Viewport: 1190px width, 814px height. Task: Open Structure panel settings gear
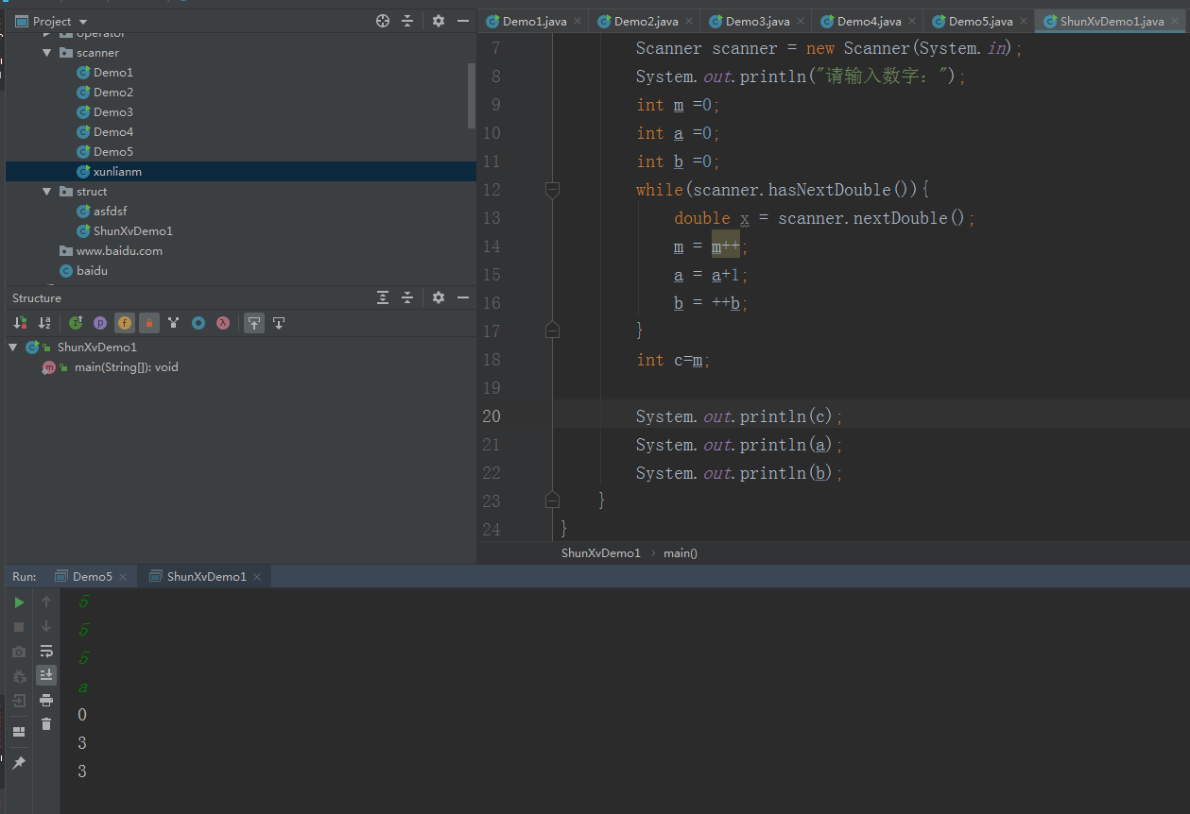pos(439,297)
